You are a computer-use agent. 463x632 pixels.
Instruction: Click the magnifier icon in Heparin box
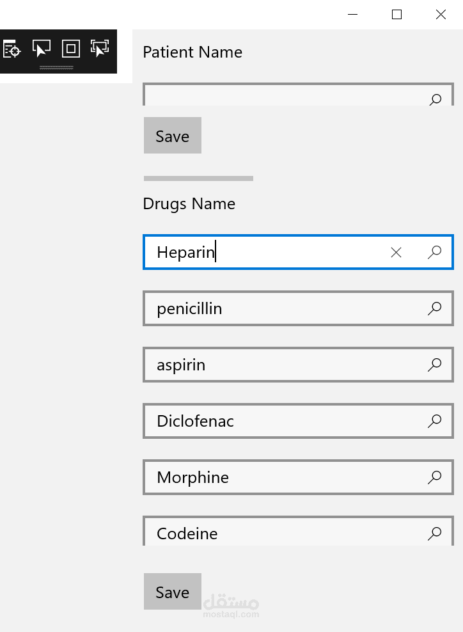click(435, 252)
